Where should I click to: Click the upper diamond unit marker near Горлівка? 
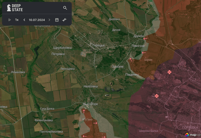[x=169, y=72]
